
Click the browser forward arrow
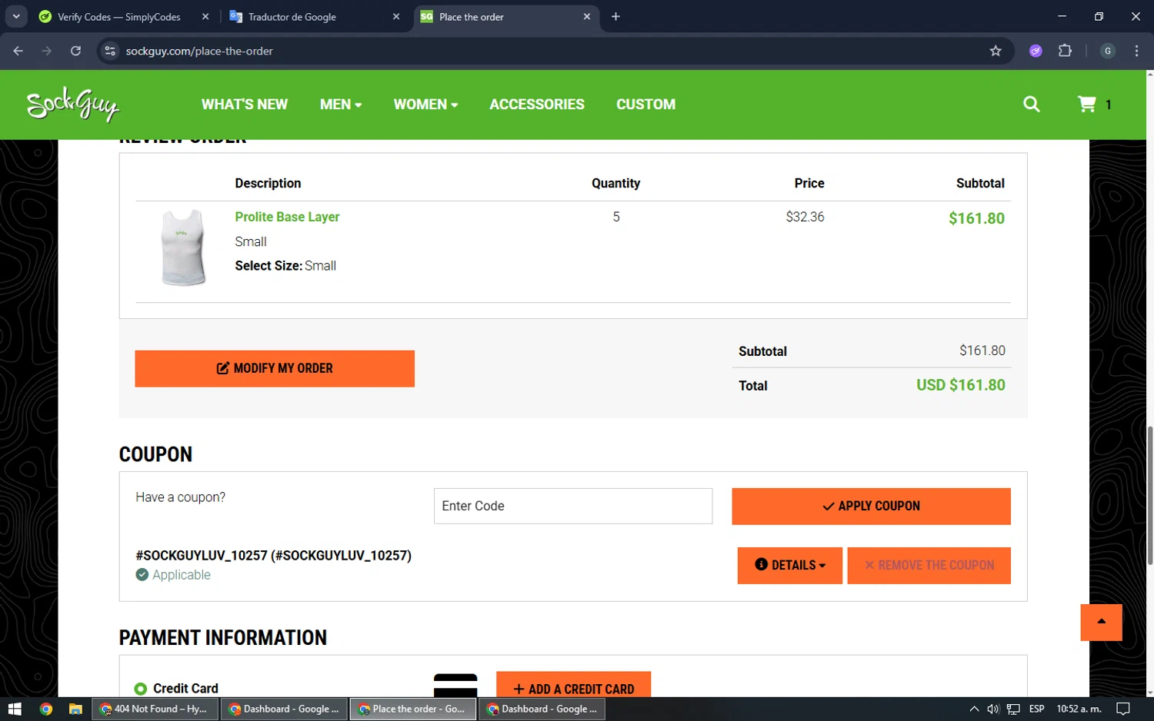click(47, 51)
